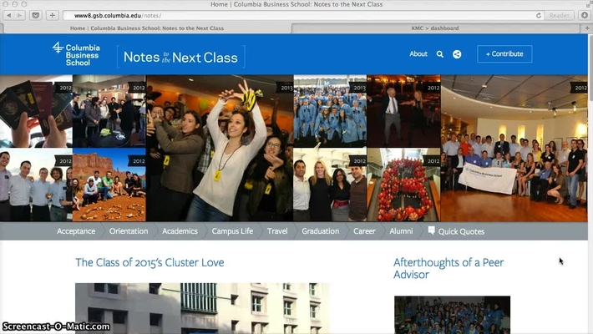Open the photo of four men in shirts
Image resolution: width=593 pixels, height=334 pixels.
tap(36, 185)
